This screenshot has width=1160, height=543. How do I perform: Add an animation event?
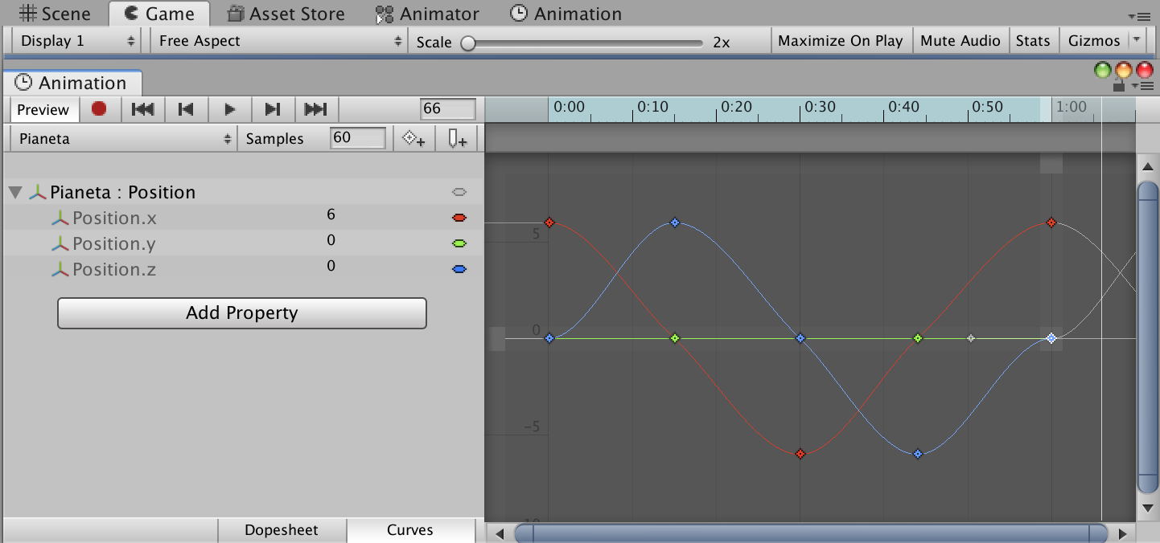coord(457,139)
